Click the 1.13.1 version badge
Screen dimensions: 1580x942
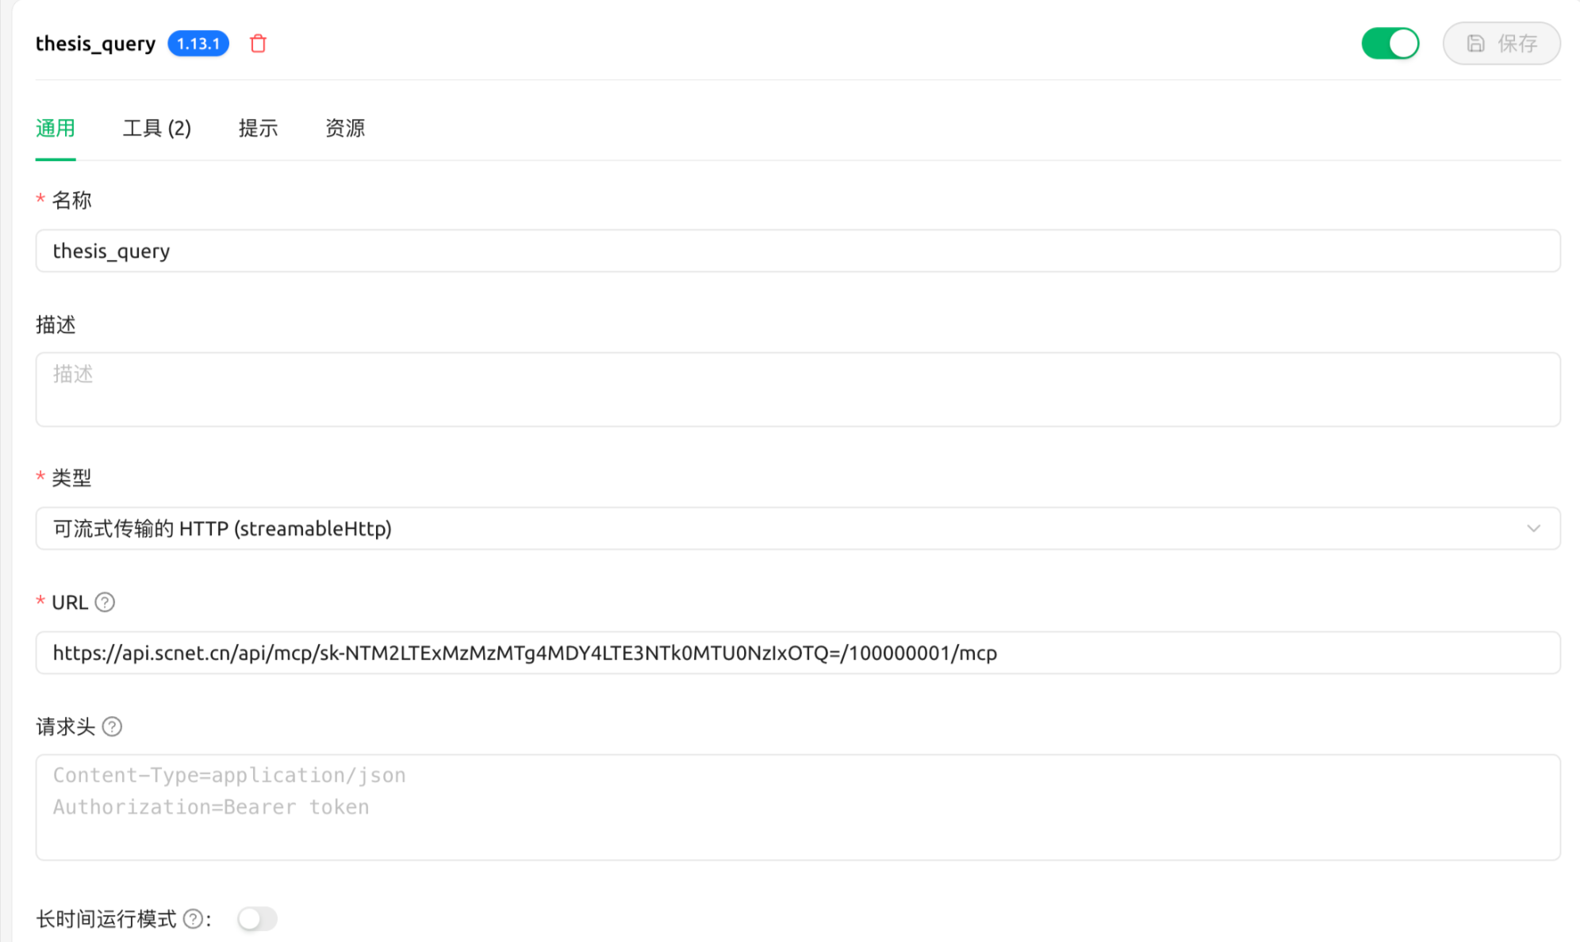click(x=198, y=44)
